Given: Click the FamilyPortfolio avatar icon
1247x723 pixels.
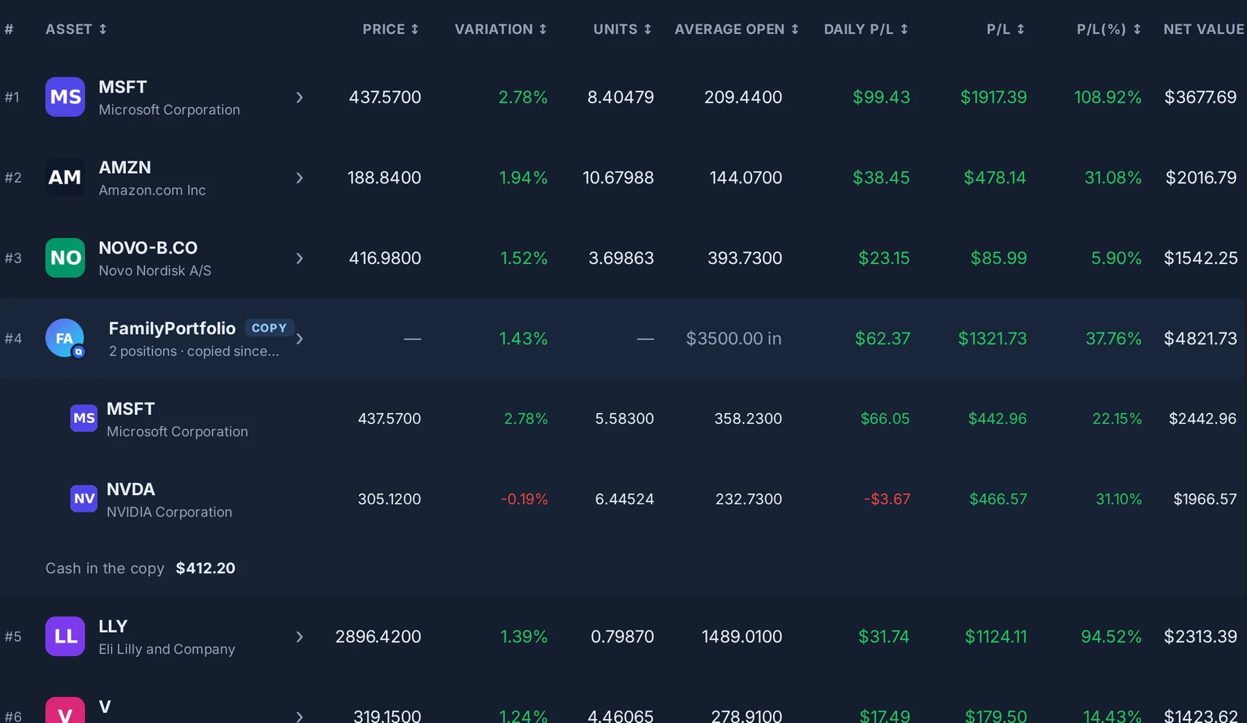Looking at the screenshot, I should tap(65, 338).
